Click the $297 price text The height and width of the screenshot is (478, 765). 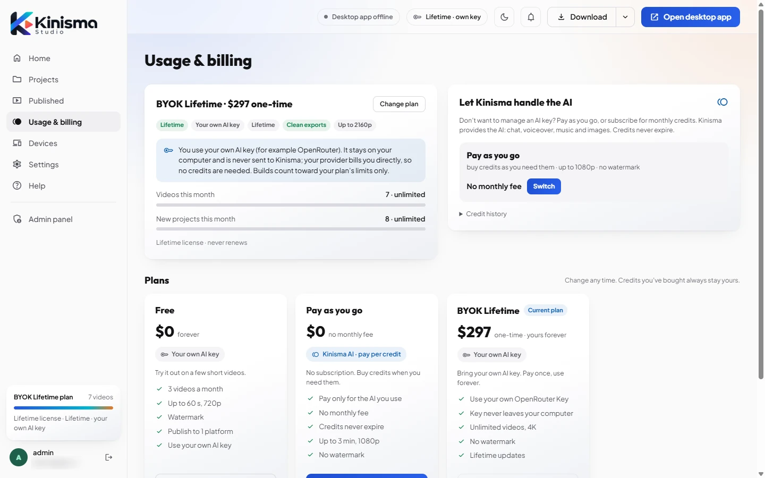[x=474, y=332]
